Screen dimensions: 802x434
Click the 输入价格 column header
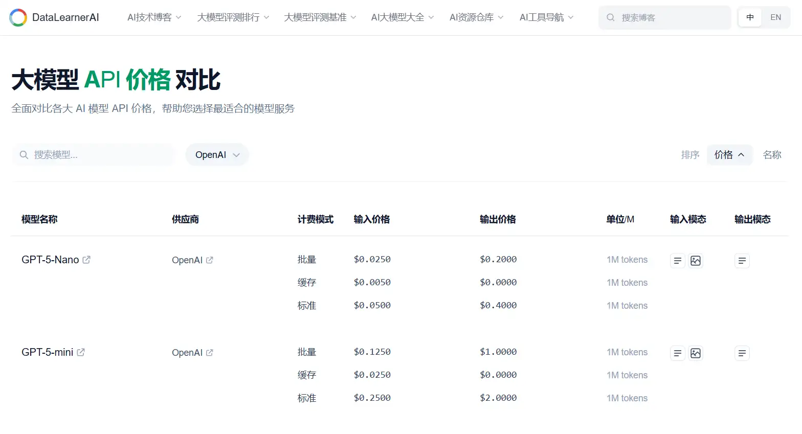[x=372, y=219]
